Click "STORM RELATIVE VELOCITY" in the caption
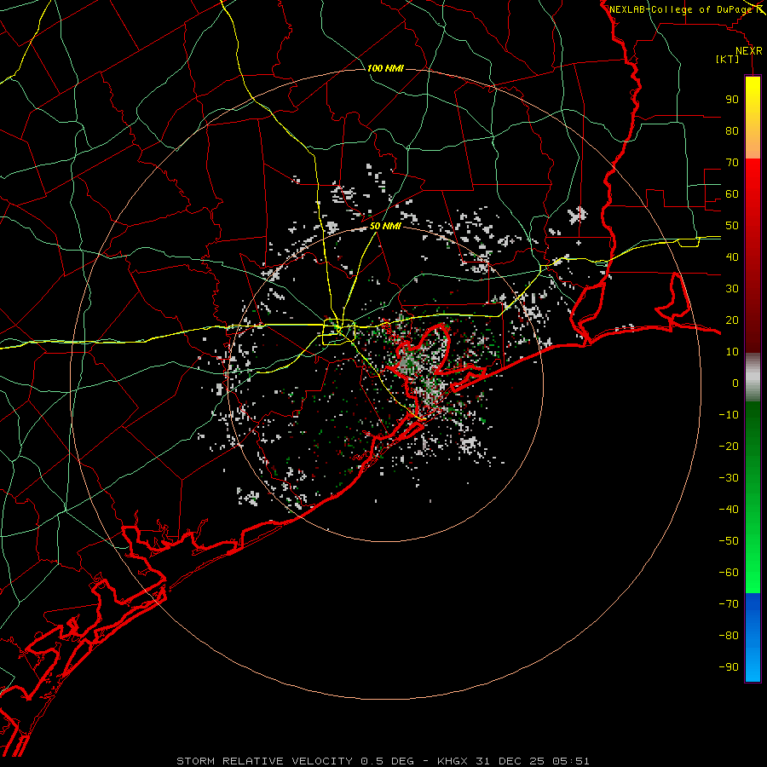This screenshot has height=767, width=767. (265, 761)
